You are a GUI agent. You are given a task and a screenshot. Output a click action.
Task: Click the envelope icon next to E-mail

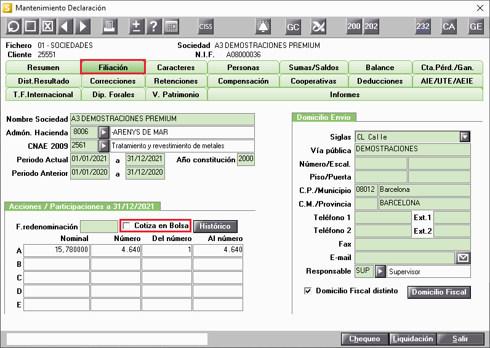(x=463, y=258)
